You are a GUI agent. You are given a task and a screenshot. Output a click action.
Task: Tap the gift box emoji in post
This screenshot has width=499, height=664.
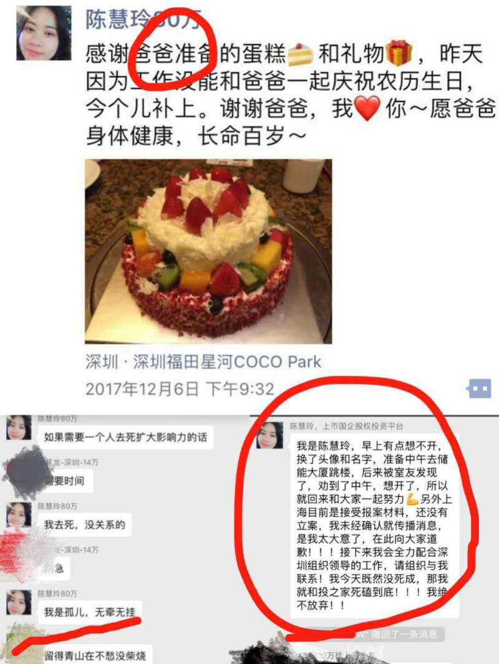tap(399, 53)
